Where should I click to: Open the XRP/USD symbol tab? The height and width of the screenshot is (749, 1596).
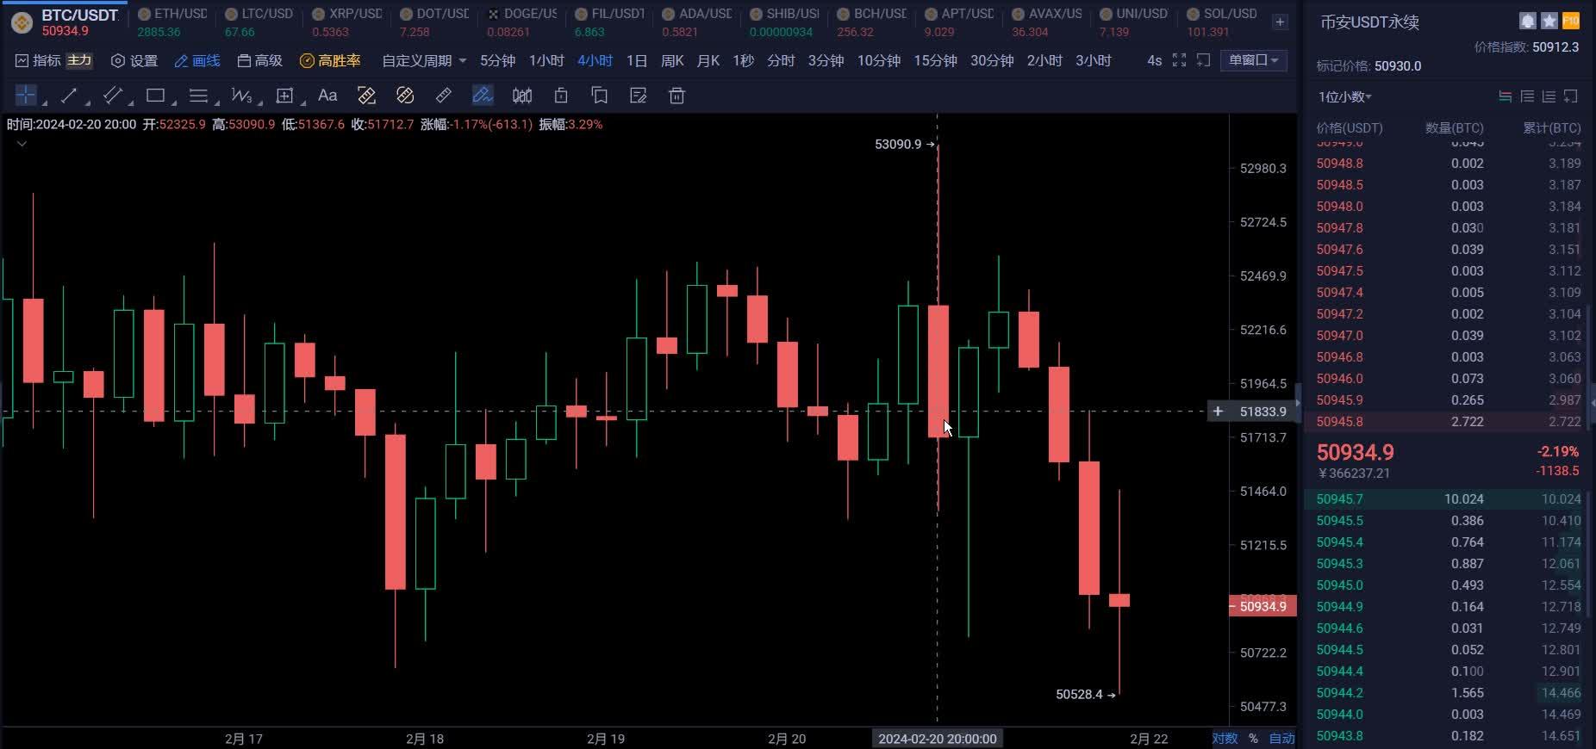[347, 22]
